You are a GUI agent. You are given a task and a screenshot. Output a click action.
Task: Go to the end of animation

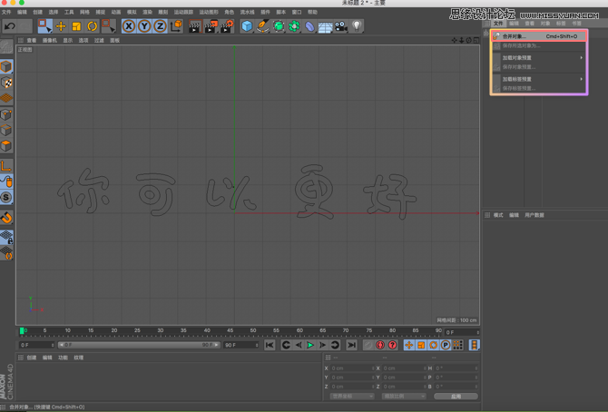[352, 345]
